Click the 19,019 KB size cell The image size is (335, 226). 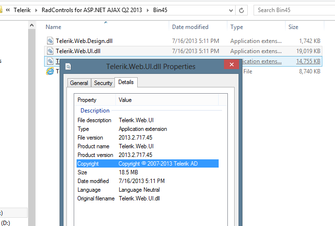[x=308, y=51]
